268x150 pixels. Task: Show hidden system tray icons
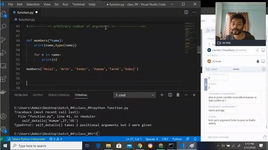coord(218,146)
